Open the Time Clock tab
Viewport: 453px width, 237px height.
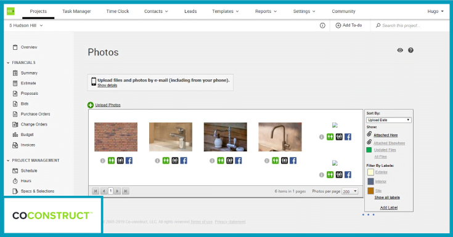coord(118,11)
